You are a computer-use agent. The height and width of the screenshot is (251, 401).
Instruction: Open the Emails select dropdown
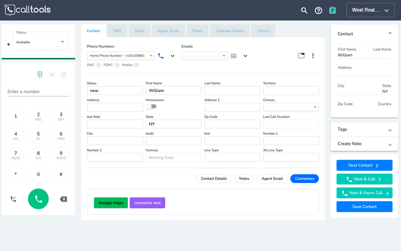pos(204,56)
